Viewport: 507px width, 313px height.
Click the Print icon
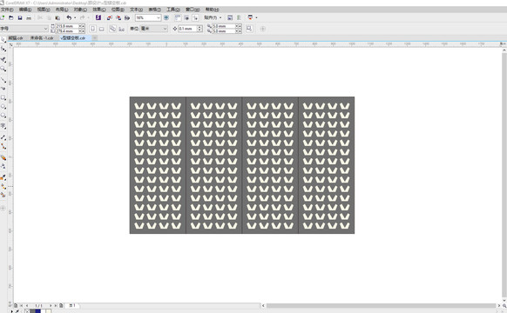(x=29, y=18)
